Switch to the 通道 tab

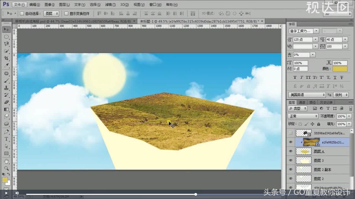pyautogui.click(x=302, y=102)
